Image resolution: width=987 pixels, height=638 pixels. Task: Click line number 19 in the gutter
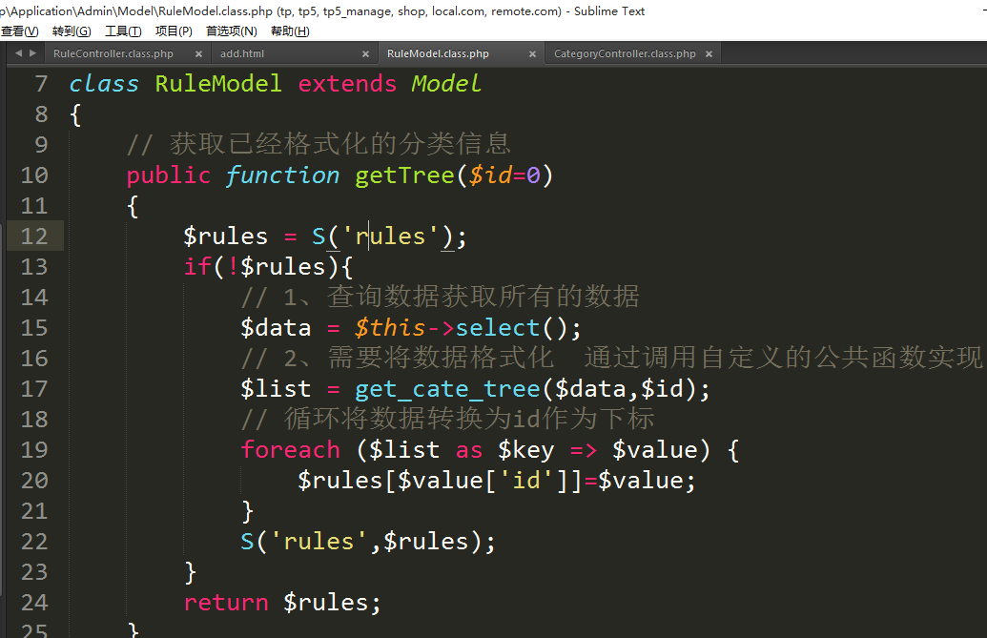point(33,450)
